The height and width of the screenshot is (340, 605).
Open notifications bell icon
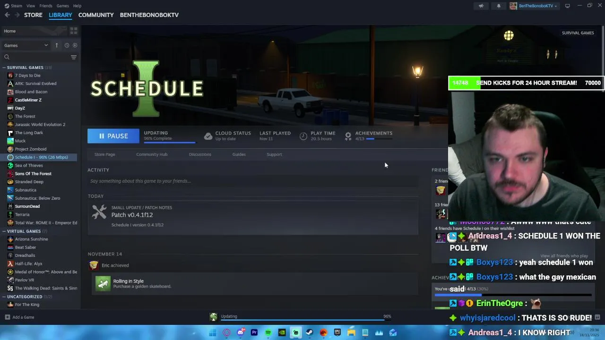(x=499, y=6)
